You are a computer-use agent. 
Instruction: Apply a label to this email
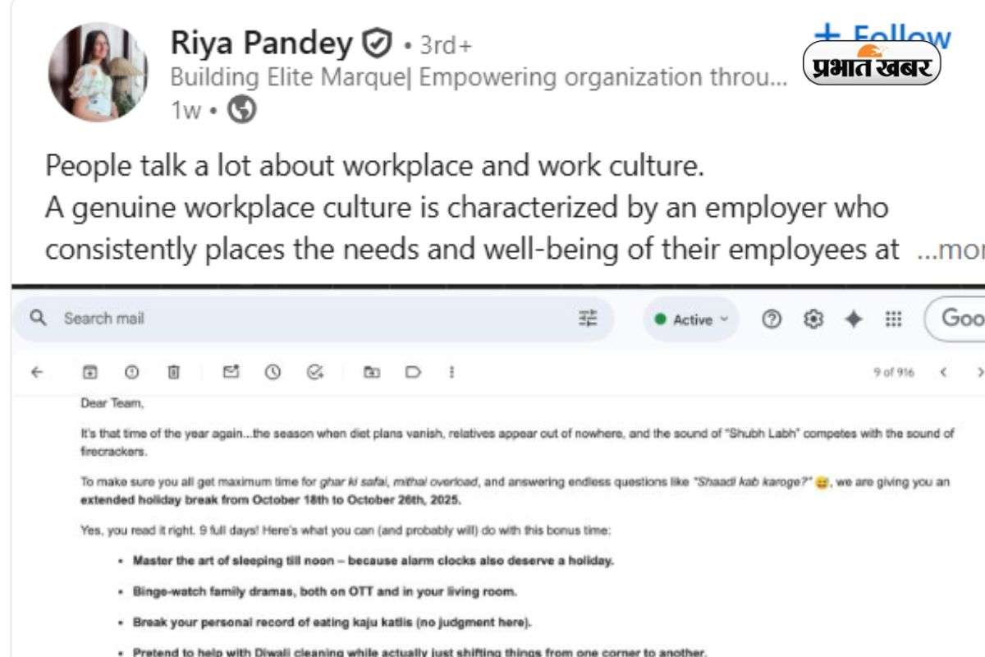click(x=414, y=372)
